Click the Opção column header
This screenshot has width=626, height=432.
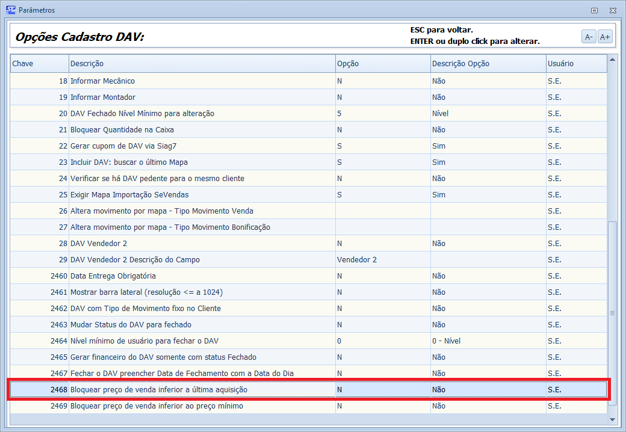[x=382, y=64]
